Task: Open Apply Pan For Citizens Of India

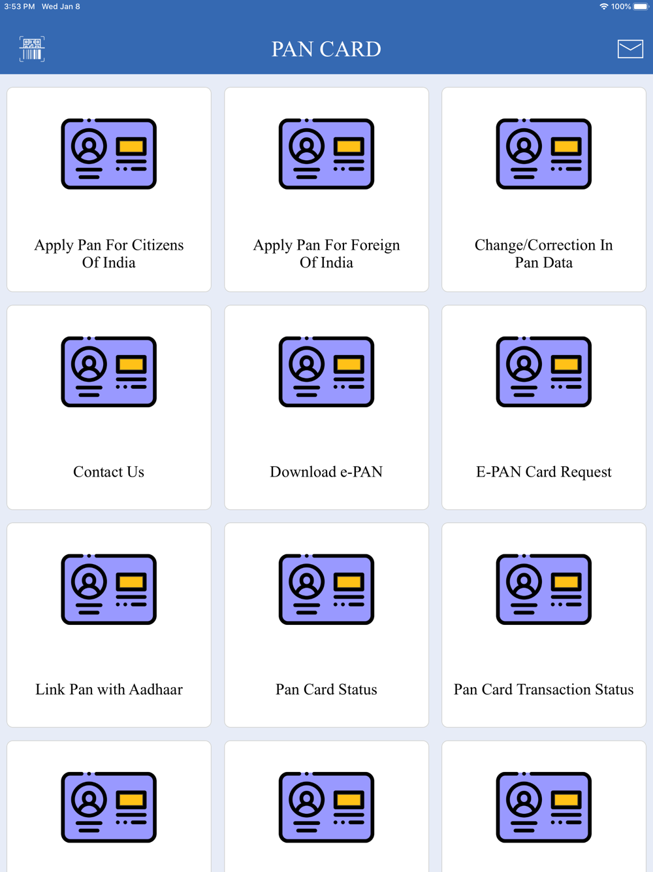Action: [x=109, y=254]
